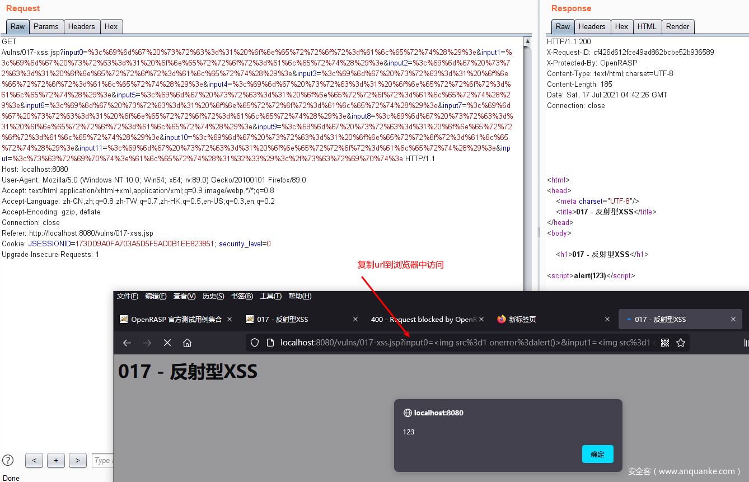
Task: Click the 'Accept-Encoding: gzip, deflate' line
Action: coord(52,212)
